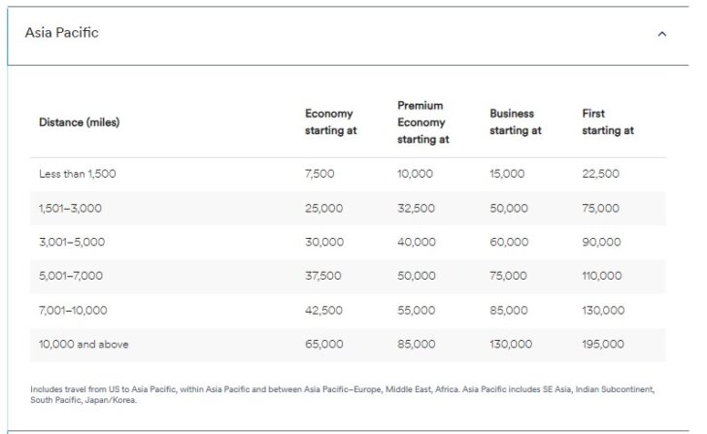Select the 7,001–10,000 distance row label
The image size is (707, 434).
73,310
